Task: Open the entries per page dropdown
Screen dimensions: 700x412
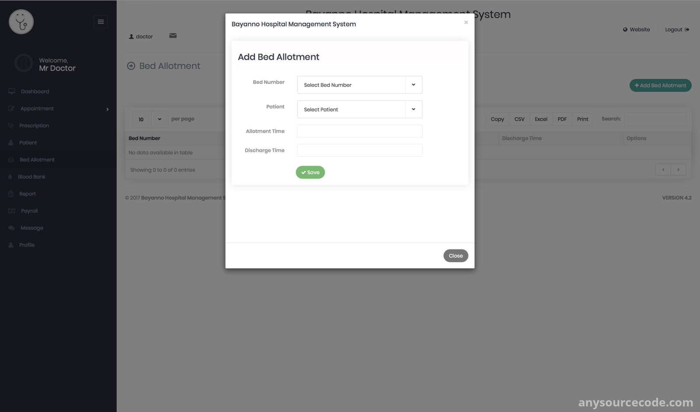Action: (150, 119)
